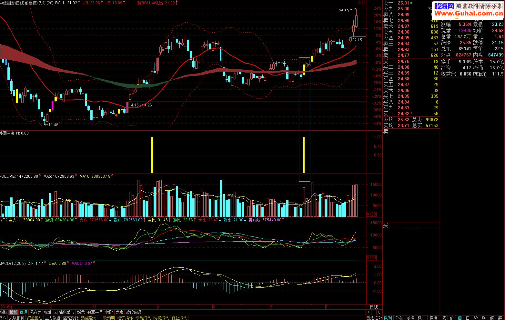Click the 外围三法 indicator title
The width and height of the screenshot is (505, 320).
(7, 133)
